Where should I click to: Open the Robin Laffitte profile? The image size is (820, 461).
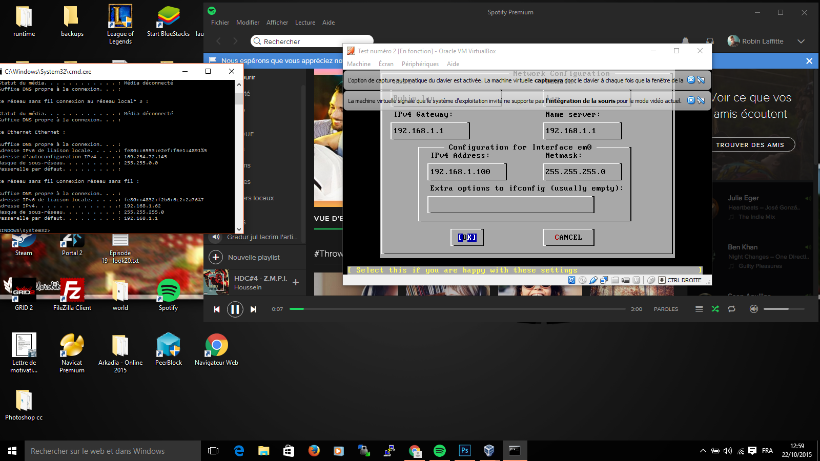coord(755,41)
